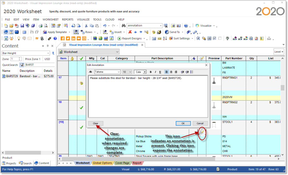Viewport: 288px width, 175px height.
Task: Open the REPORTS menu
Action: tap(68, 19)
